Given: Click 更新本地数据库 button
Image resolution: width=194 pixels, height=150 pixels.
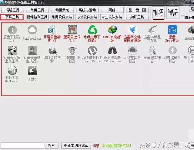Looking at the screenshot, I should 76,145.
